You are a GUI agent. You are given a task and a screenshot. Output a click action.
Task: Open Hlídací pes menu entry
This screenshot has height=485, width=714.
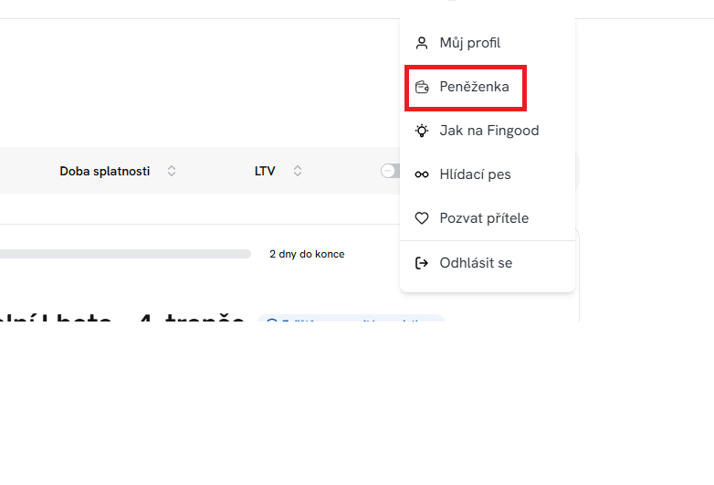pyautogui.click(x=475, y=174)
